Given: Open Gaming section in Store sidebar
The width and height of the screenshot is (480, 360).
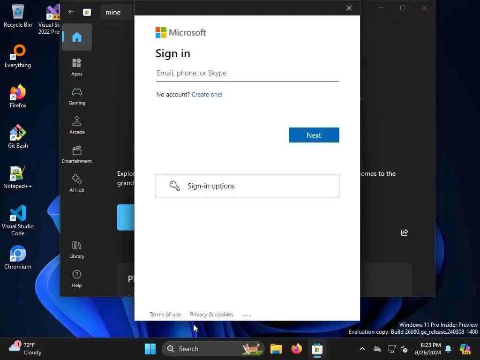Looking at the screenshot, I should point(76,96).
